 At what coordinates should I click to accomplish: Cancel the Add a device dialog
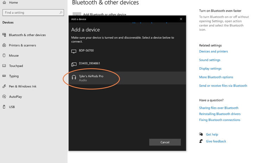tap(165, 142)
